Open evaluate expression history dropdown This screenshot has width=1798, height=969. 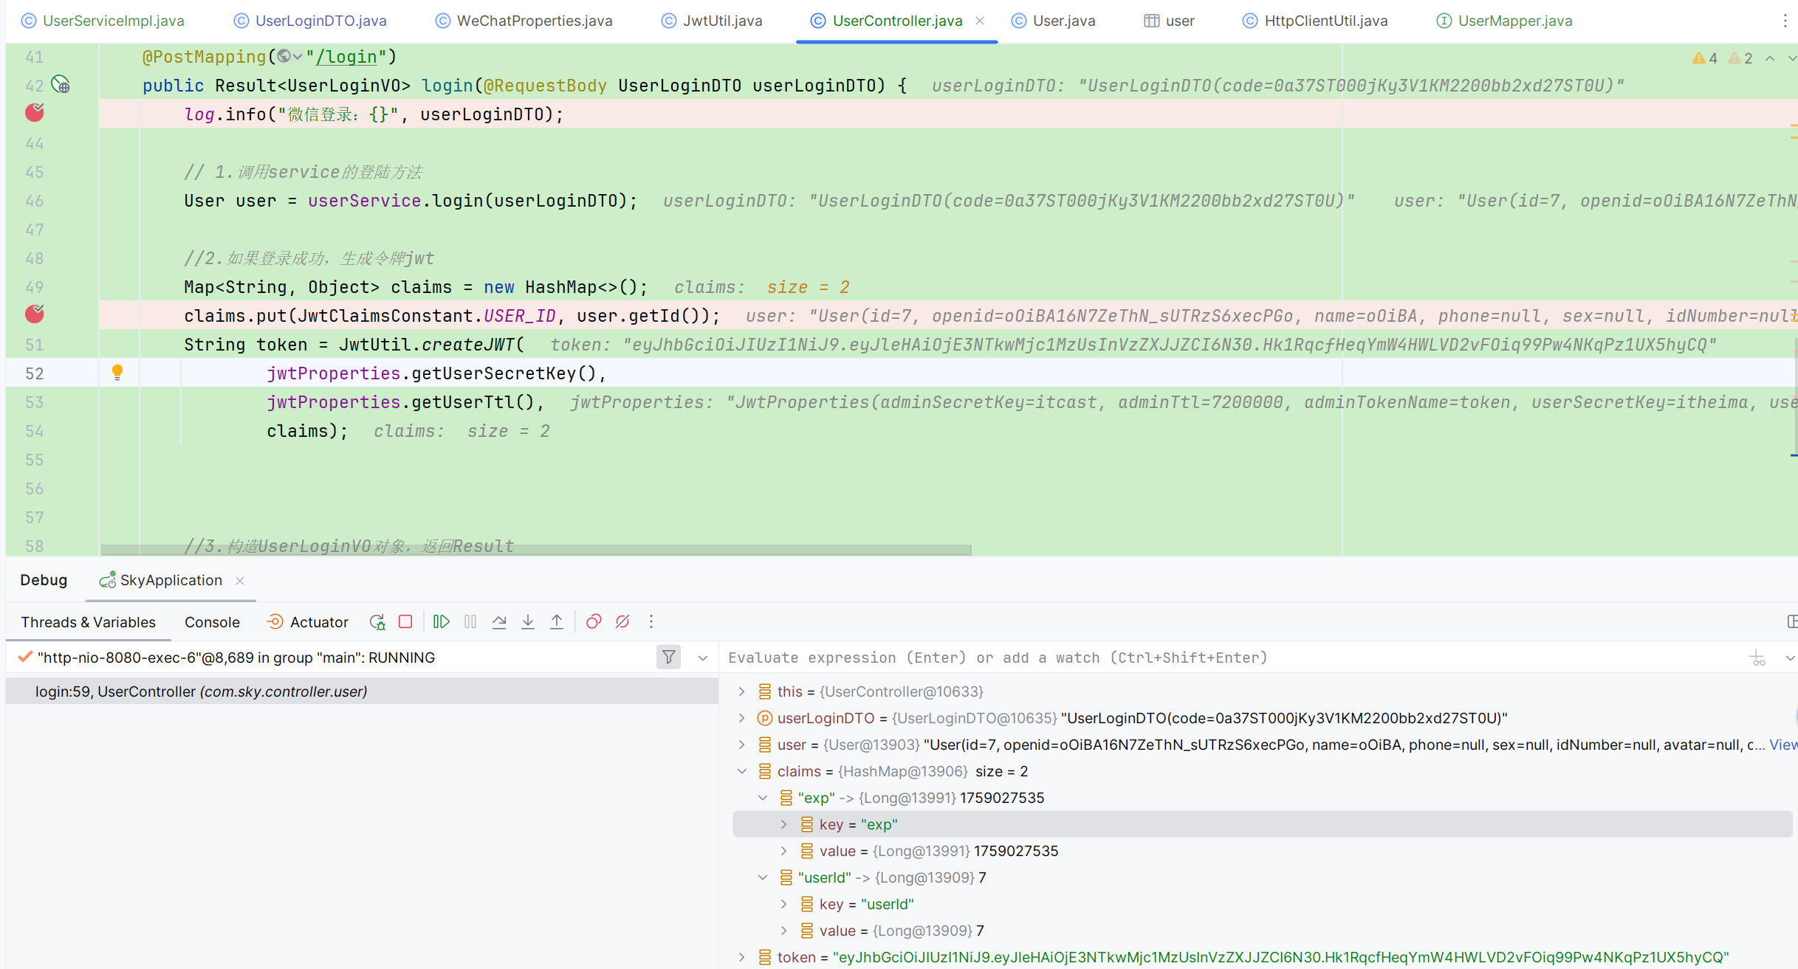(1790, 658)
